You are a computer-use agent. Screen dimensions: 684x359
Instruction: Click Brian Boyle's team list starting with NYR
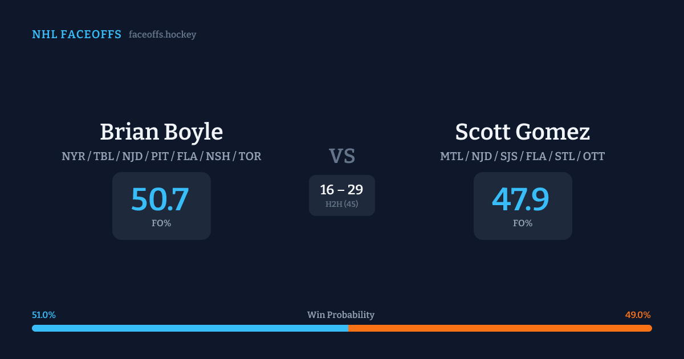161,156
